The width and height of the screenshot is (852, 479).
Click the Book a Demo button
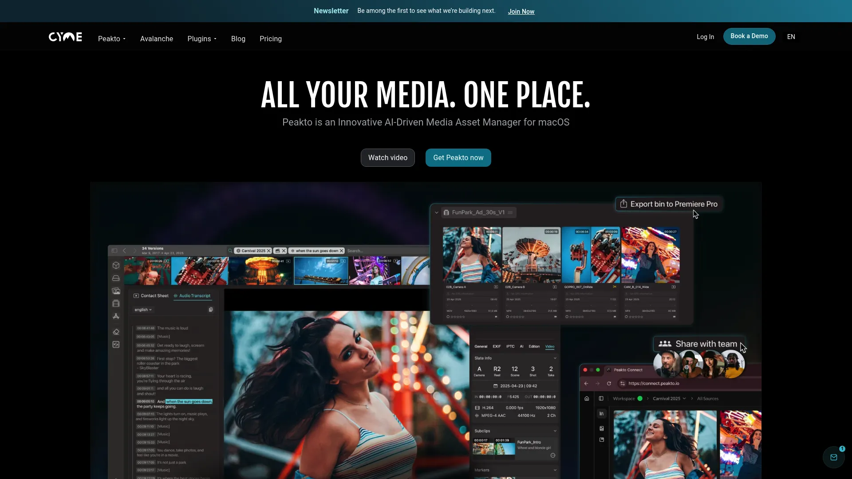[749, 36]
